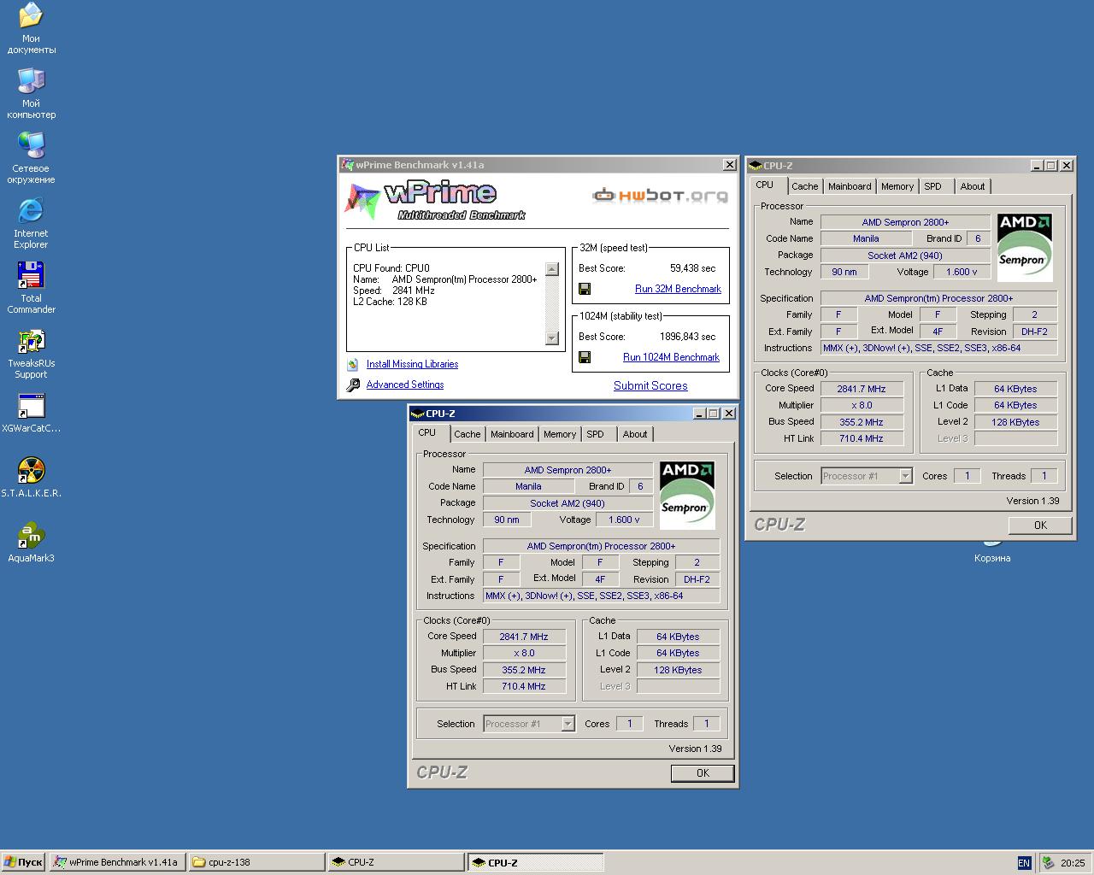Viewport: 1094px width, 875px height.
Task: Click the EN language indicator in tray
Action: (x=1024, y=863)
